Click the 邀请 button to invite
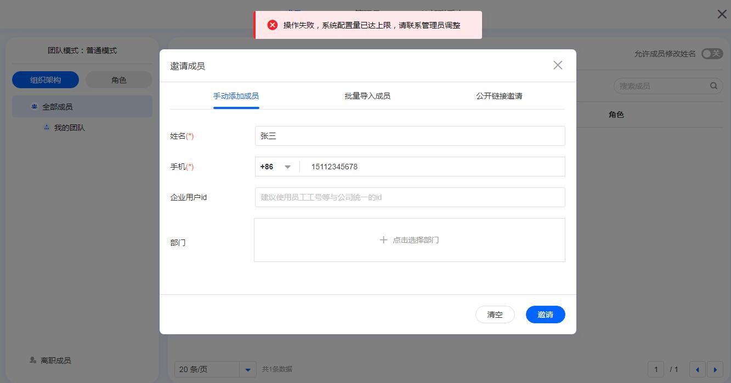731x383 pixels. [545, 315]
